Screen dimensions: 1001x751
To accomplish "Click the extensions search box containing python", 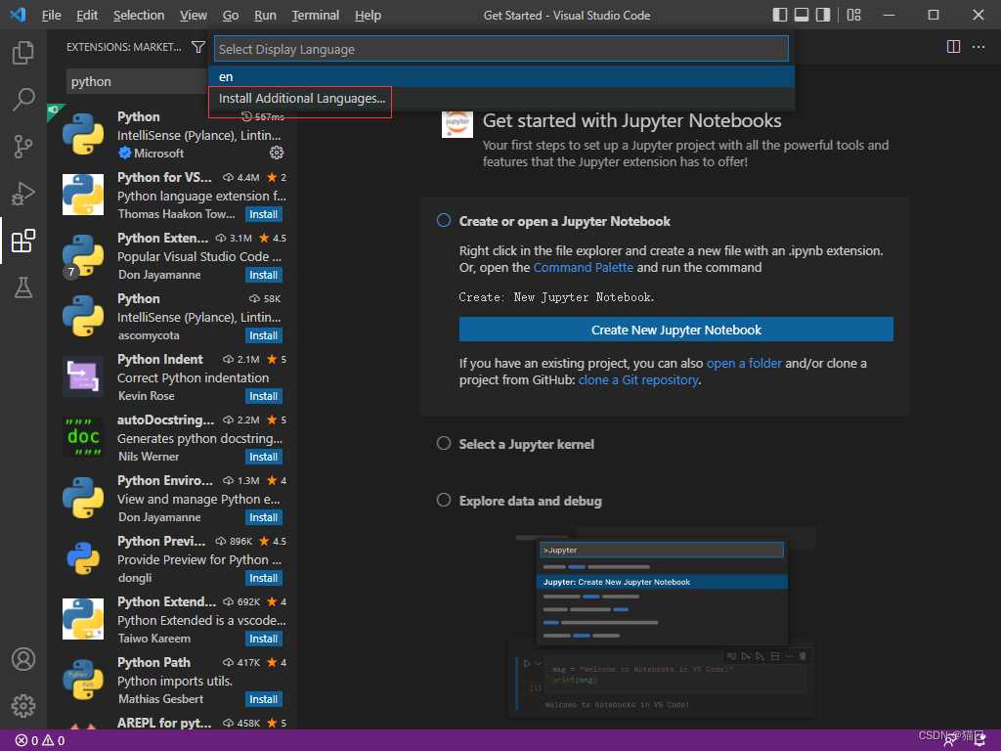I will point(137,82).
